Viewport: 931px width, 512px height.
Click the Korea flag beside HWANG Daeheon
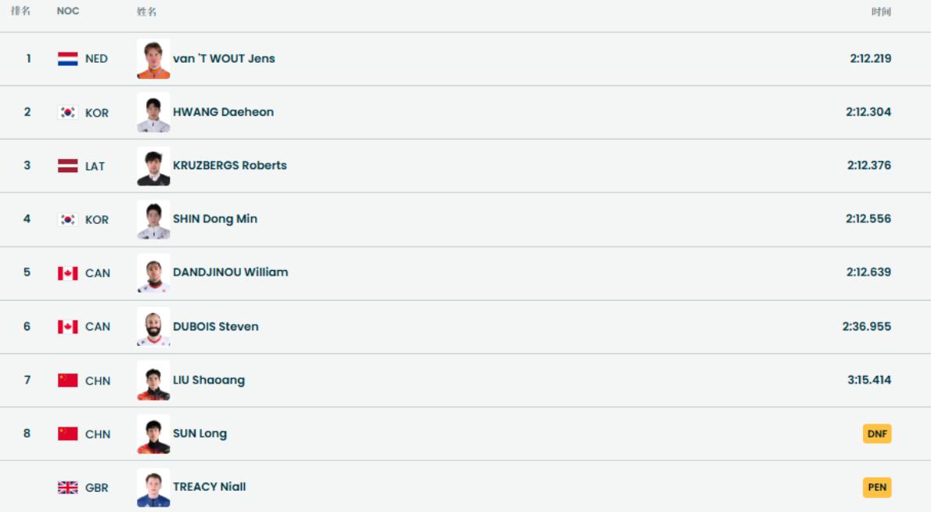click(x=68, y=113)
